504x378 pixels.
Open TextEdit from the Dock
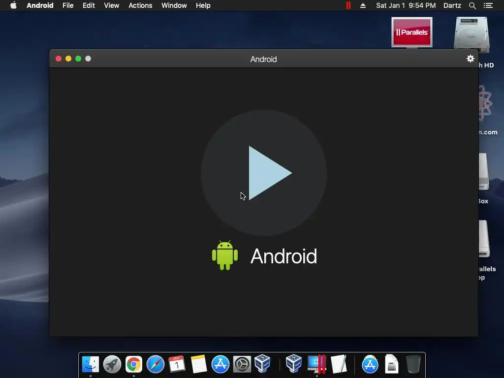pos(339,365)
